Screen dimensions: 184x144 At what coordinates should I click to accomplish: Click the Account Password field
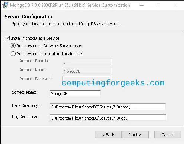coord(87,79)
